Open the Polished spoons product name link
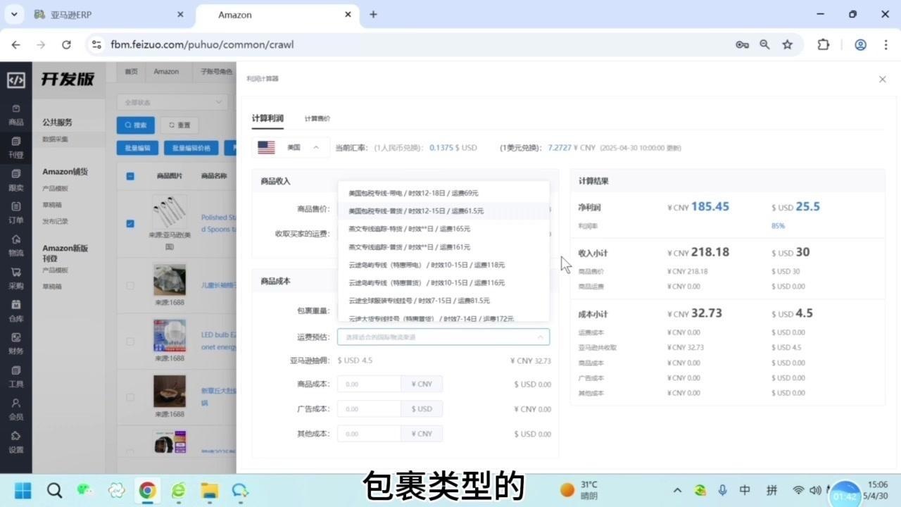This screenshot has width=901, height=507. pos(218,223)
